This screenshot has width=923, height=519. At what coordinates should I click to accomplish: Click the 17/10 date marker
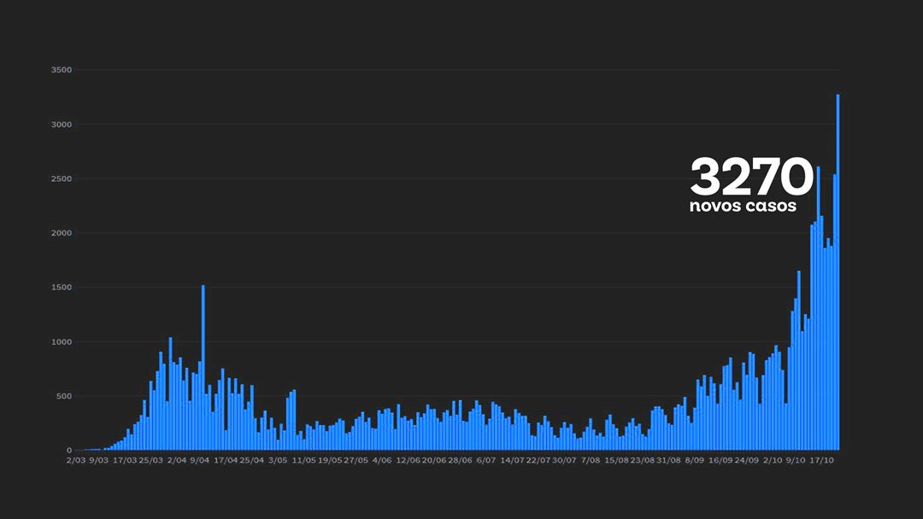click(x=822, y=460)
